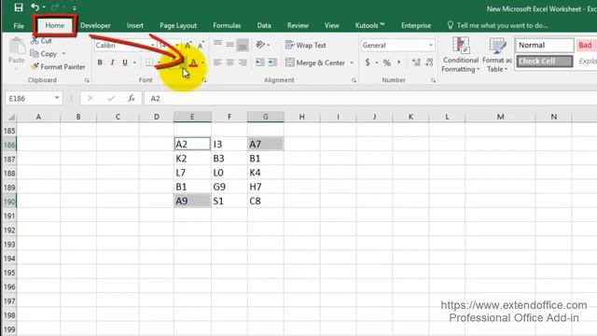Align text left in the cell

pos(217,63)
